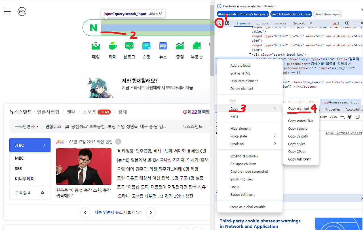Open the 증권 stocks shortcut icon
The image size is (363, 230).
[x=180, y=45]
